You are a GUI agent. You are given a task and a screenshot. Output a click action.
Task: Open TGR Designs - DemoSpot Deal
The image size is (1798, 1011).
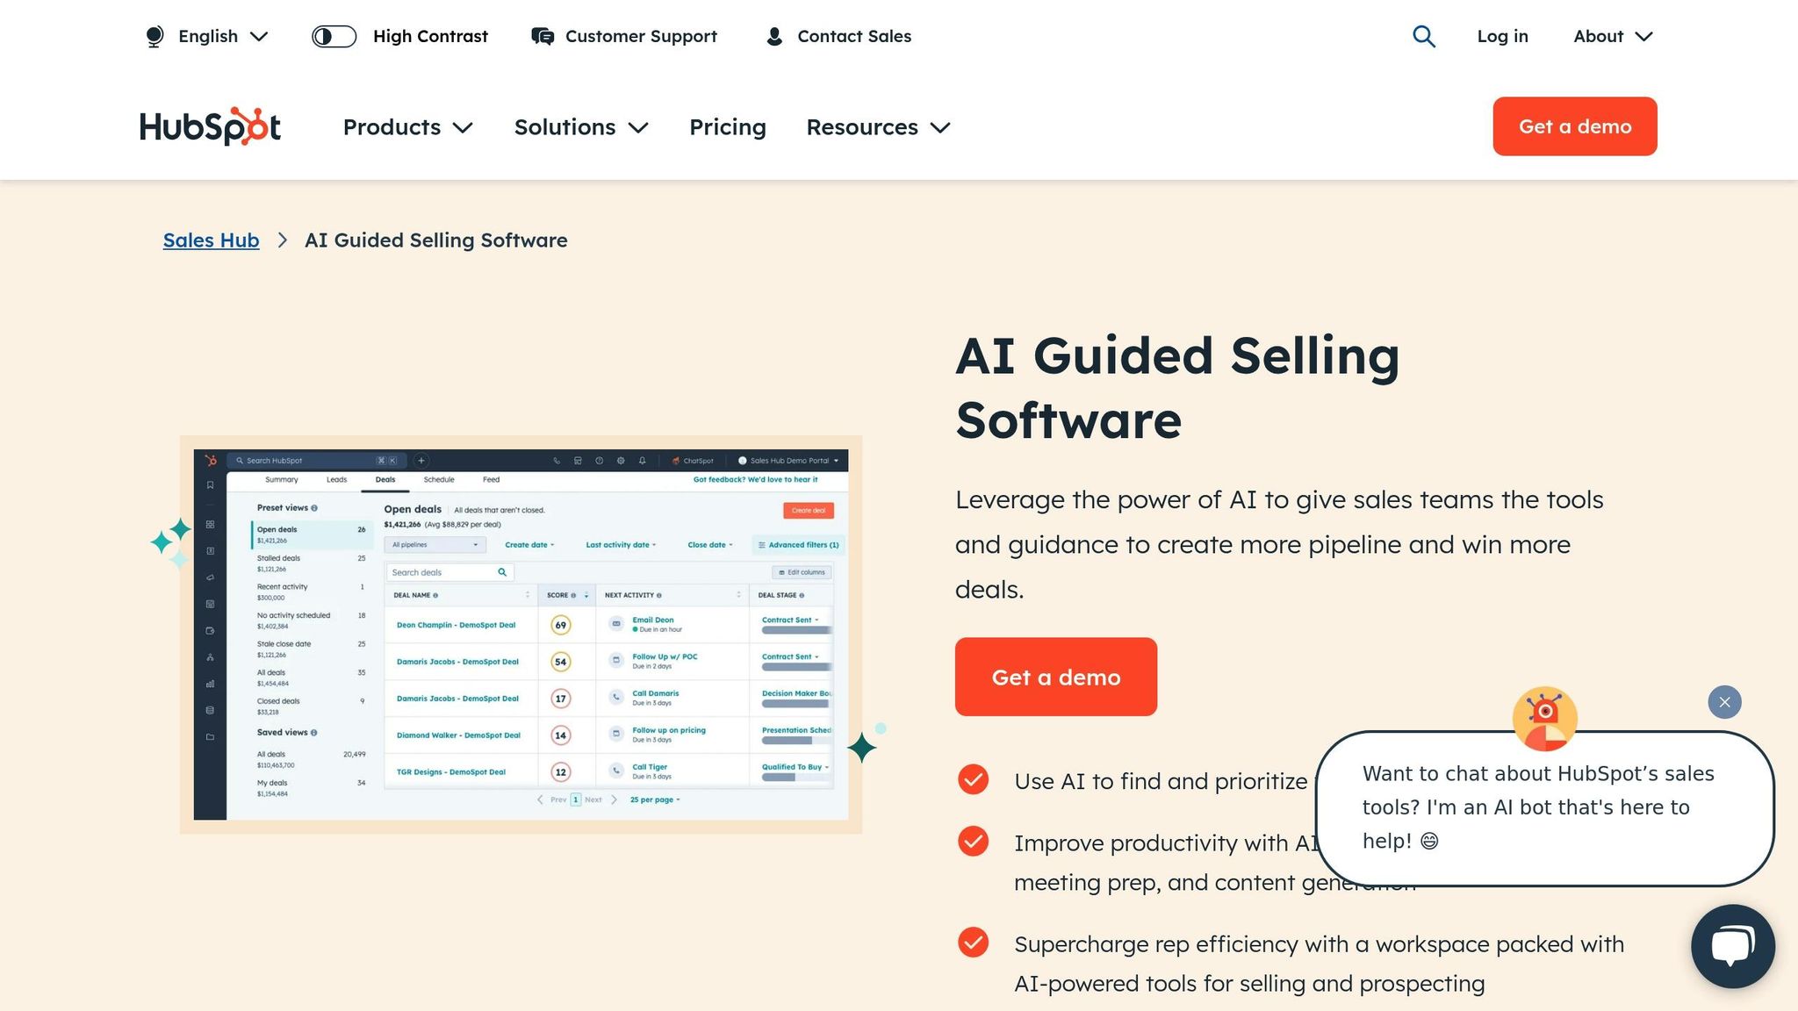(x=451, y=772)
